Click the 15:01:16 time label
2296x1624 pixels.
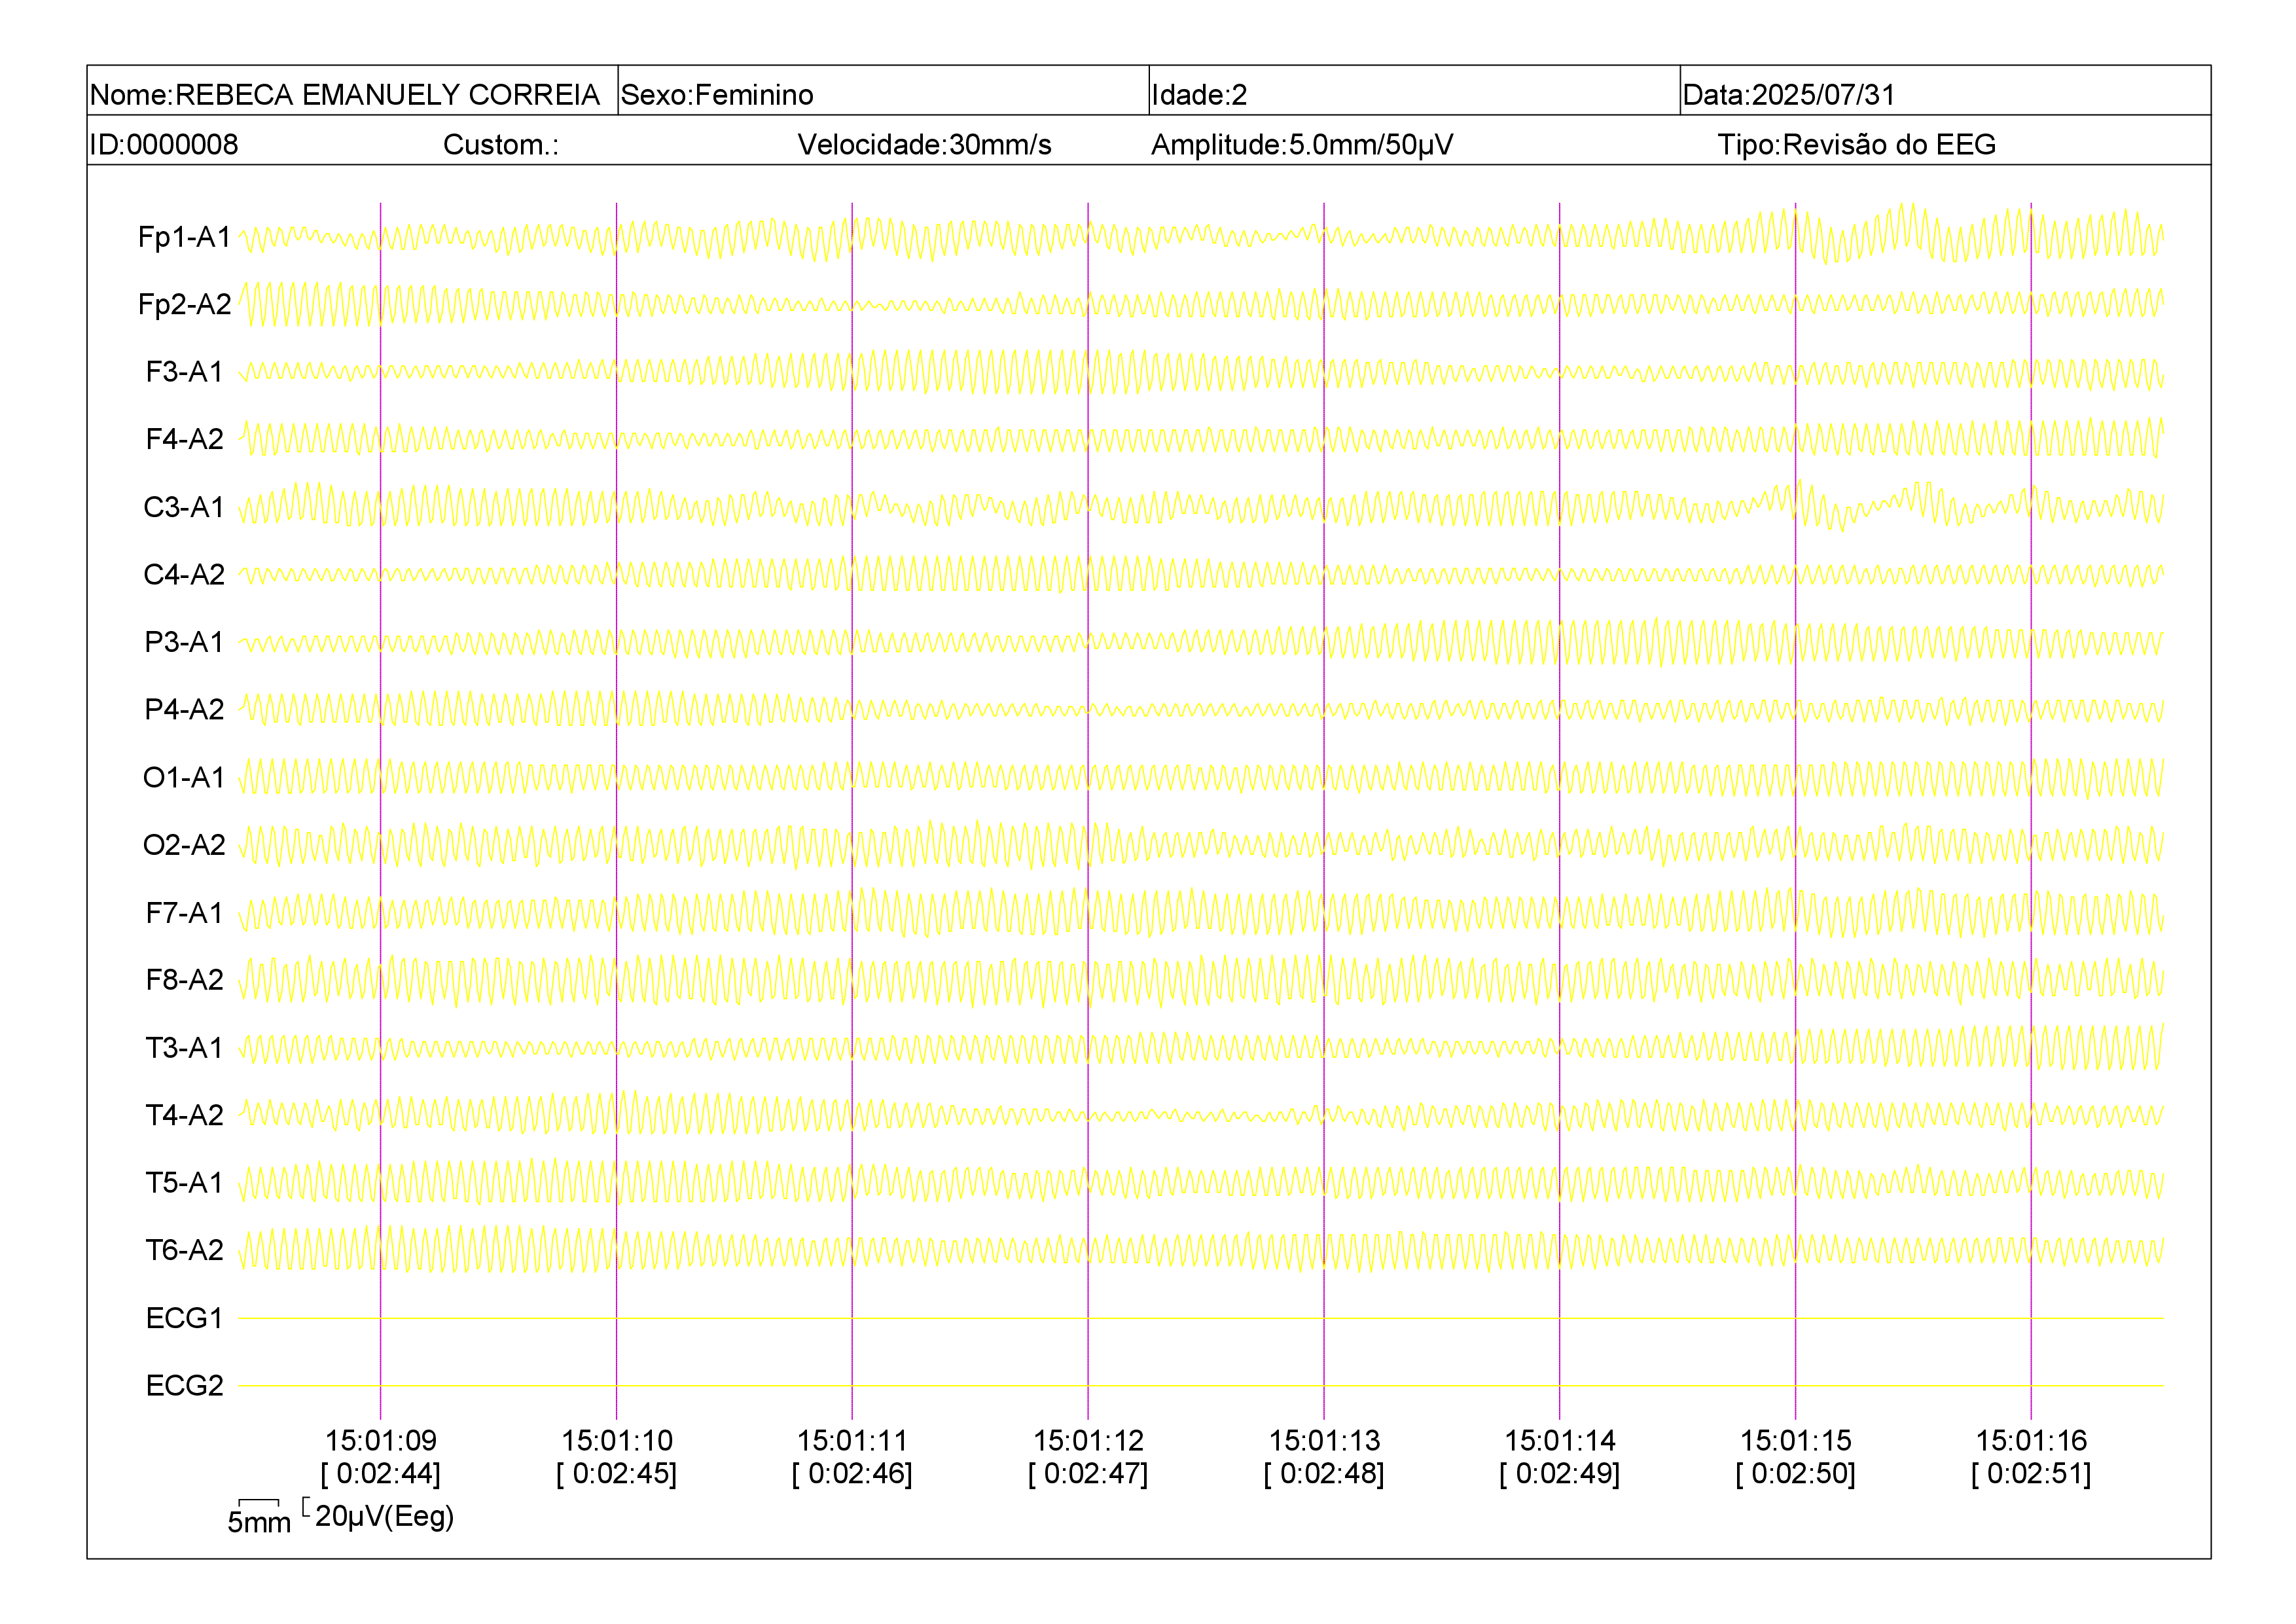[2031, 1441]
